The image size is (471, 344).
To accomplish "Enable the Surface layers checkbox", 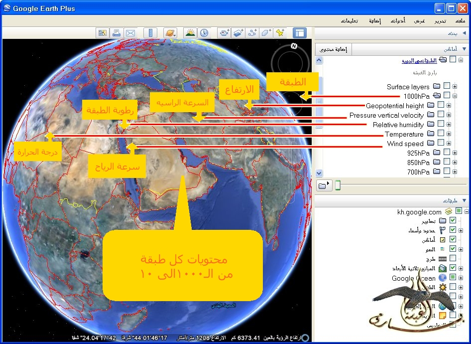I will click(x=447, y=86).
